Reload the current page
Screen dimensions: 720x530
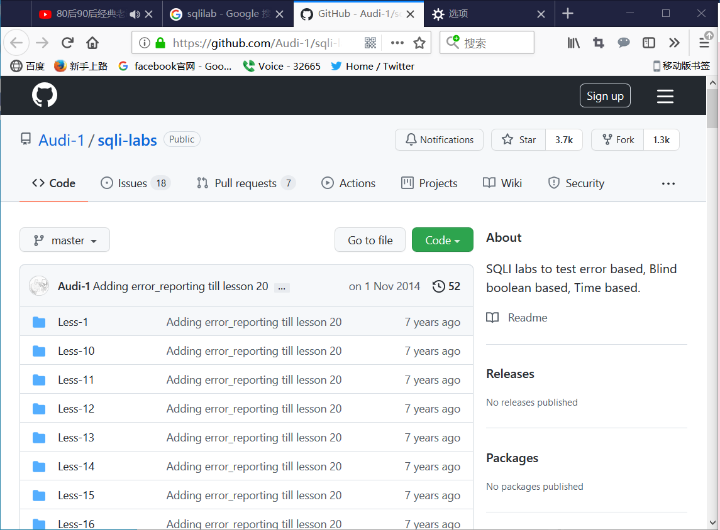pos(67,43)
